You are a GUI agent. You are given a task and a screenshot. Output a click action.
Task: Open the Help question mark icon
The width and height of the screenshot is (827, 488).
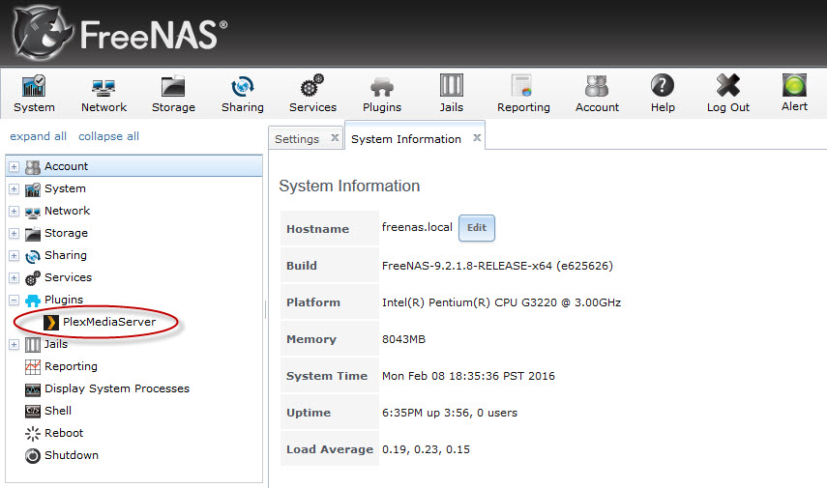663,85
